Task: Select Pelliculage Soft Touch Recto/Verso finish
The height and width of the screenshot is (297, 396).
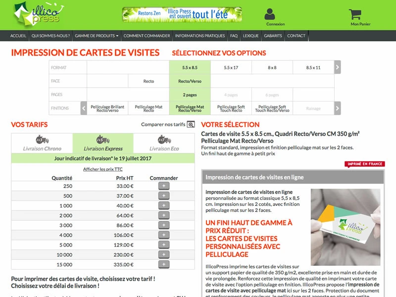Action: 272,108
